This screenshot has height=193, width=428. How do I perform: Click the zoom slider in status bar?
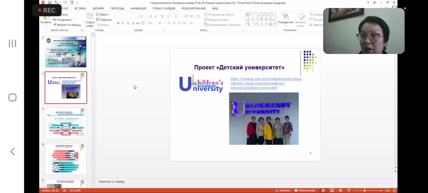[365, 190]
